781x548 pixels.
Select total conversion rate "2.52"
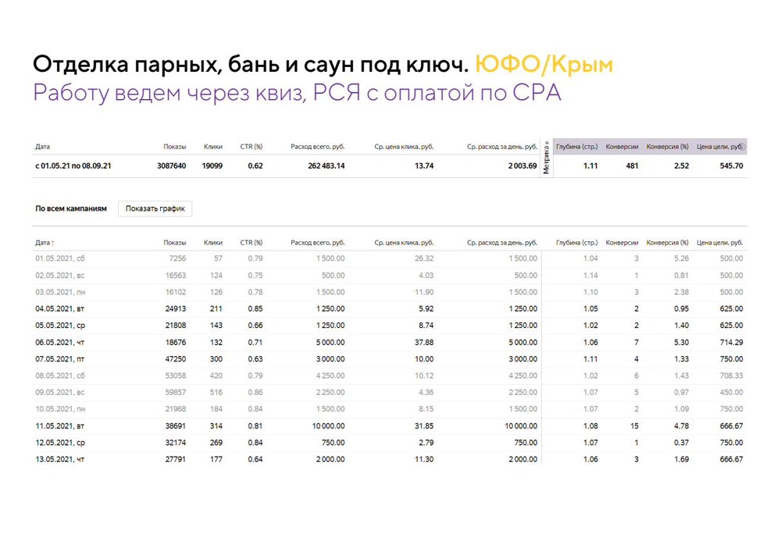(x=681, y=165)
